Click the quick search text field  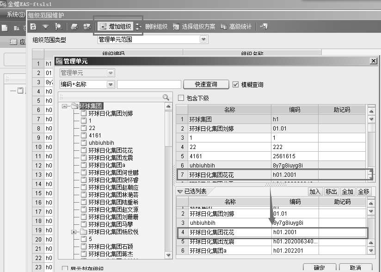(149, 84)
